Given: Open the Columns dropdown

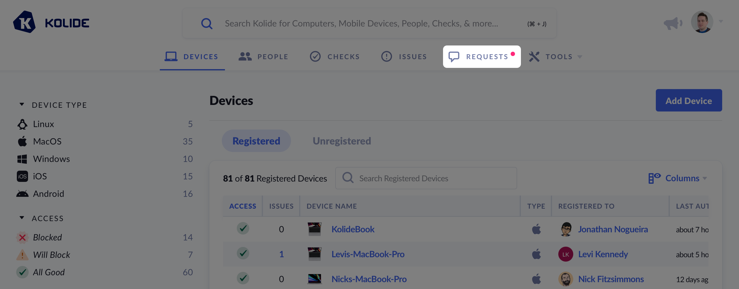Looking at the screenshot, I should coord(678,178).
